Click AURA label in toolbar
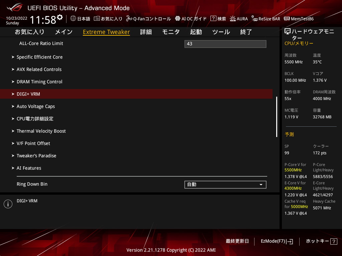342x256 pixels. (242, 19)
